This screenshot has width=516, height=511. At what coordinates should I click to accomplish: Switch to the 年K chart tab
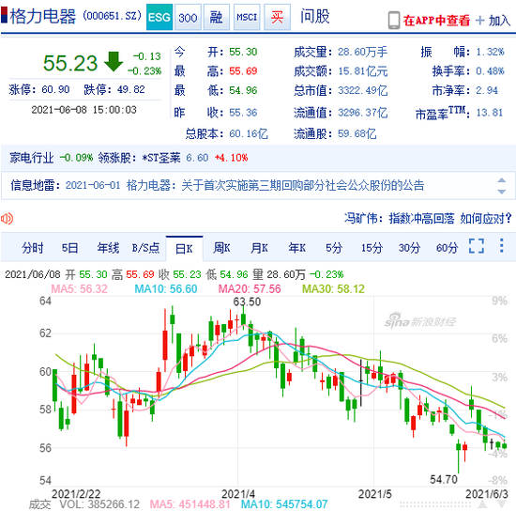click(x=297, y=248)
